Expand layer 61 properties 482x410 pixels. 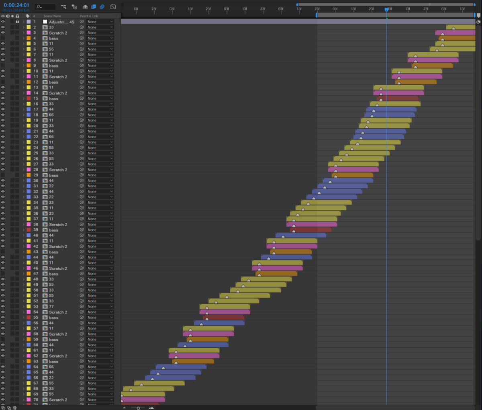(24, 351)
